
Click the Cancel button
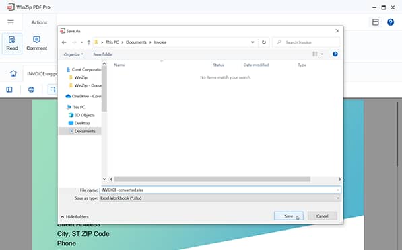(323, 216)
